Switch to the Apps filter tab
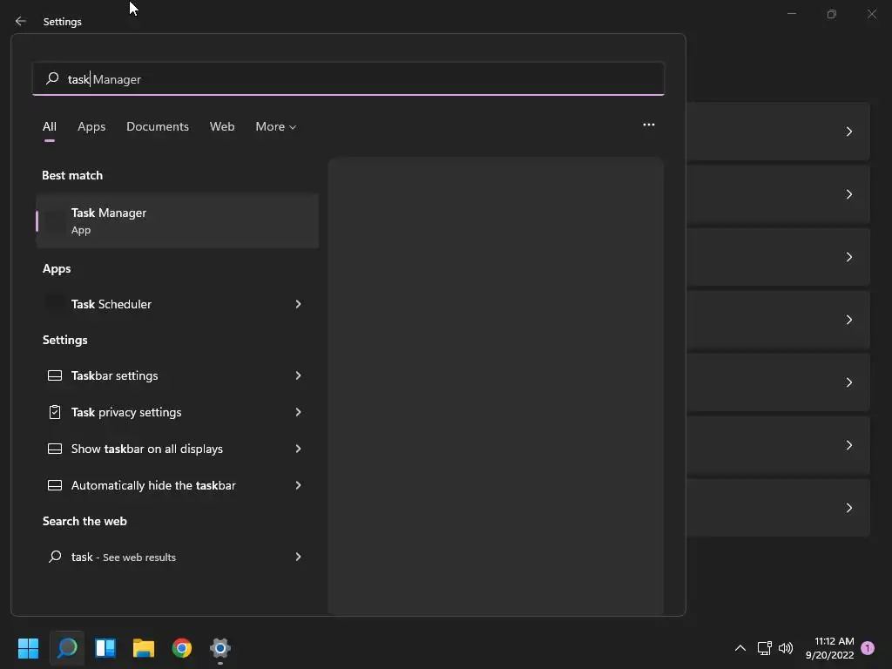Image resolution: width=892 pixels, height=669 pixels. point(91,127)
